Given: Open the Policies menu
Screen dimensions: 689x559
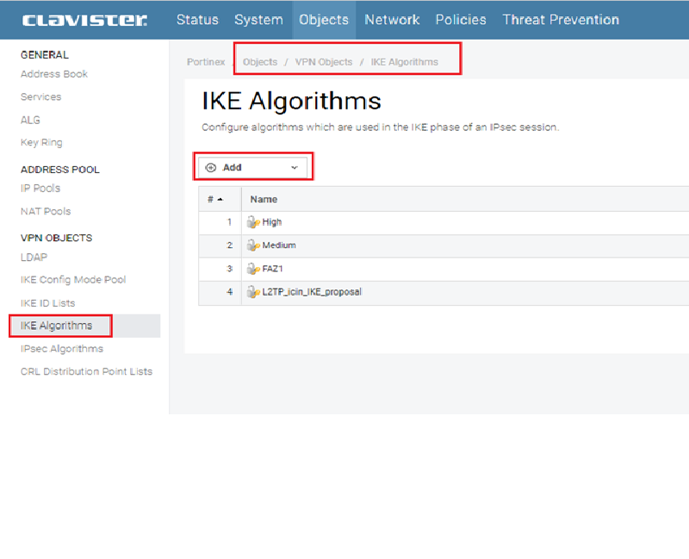Looking at the screenshot, I should pyautogui.click(x=461, y=20).
